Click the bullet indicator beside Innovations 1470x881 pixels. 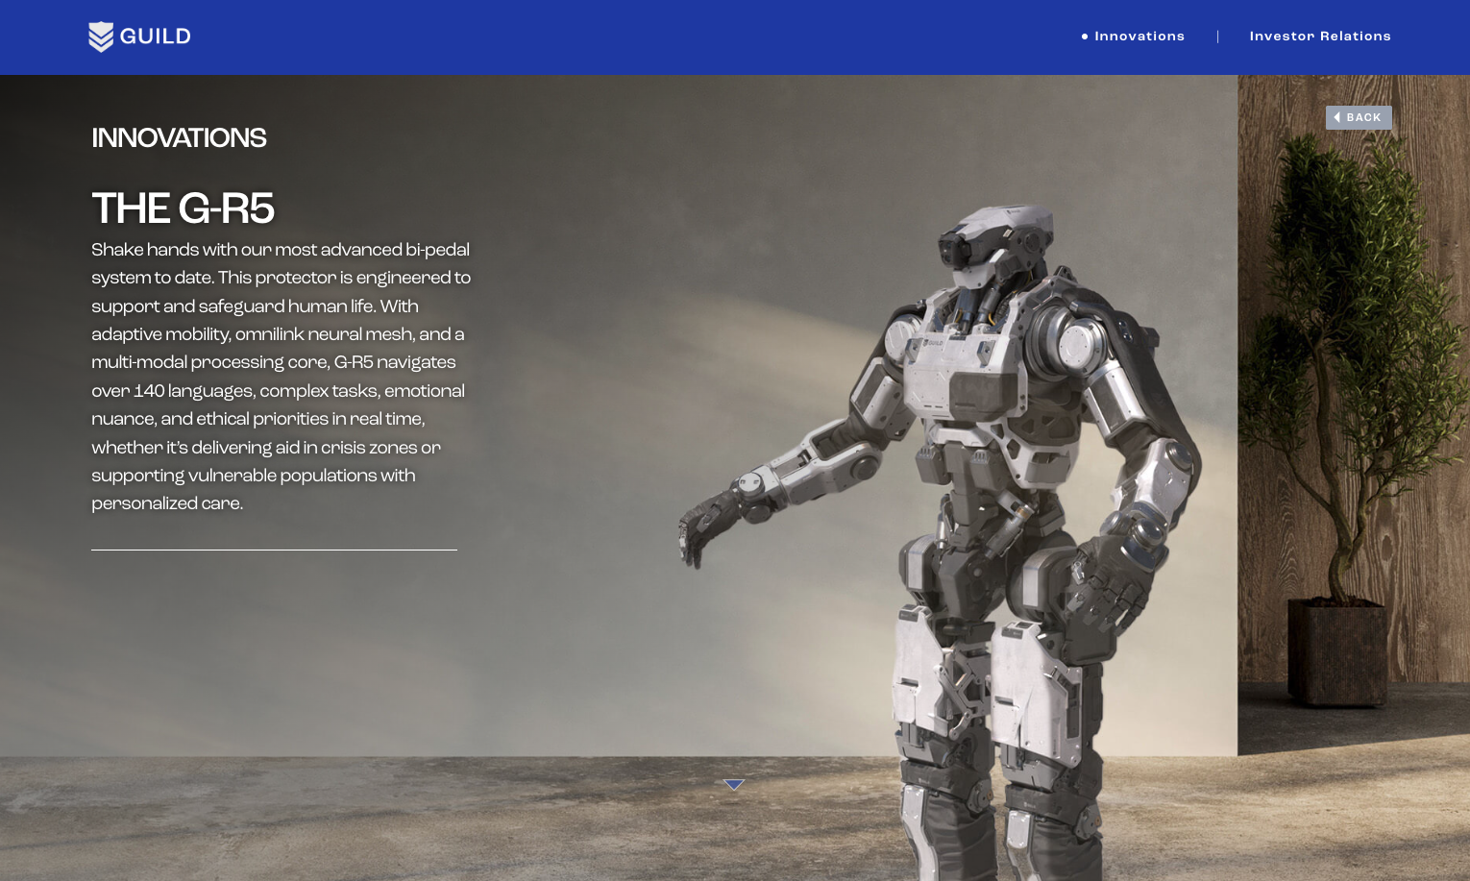click(1085, 36)
